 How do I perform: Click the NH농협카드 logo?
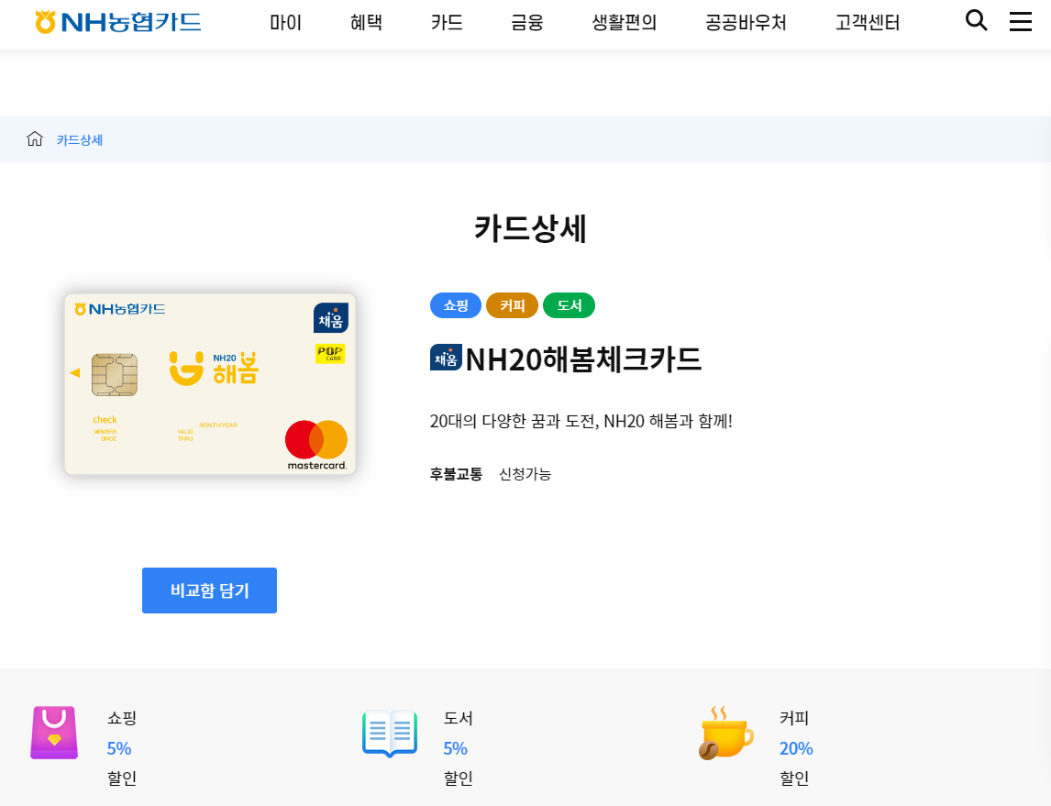118,22
